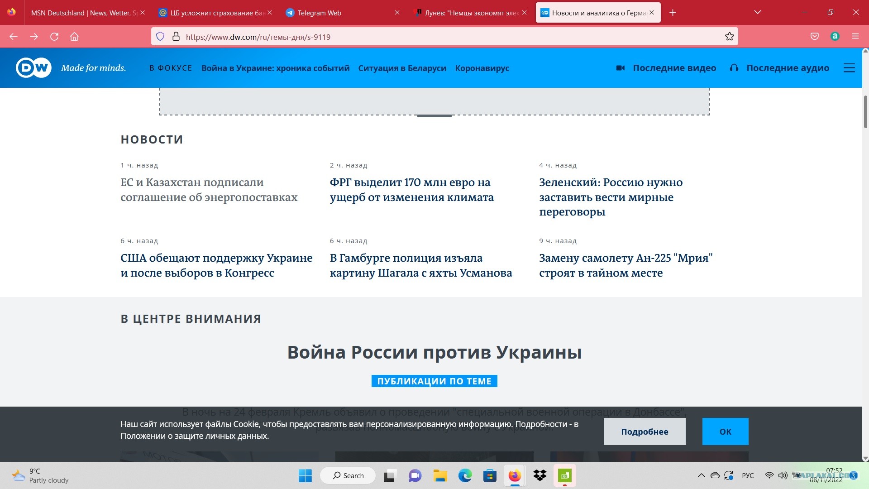Image resolution: width=869 pixels, height=489 pixels.
Task: Save page to Pocket
Action: point(815,37)
